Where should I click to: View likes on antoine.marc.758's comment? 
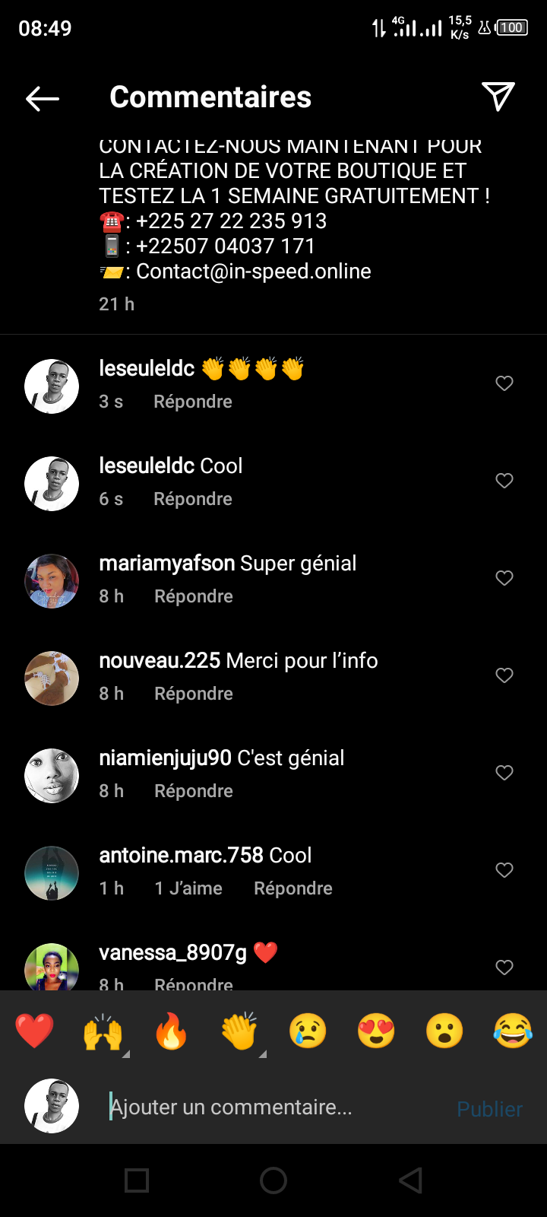(188, 888)
